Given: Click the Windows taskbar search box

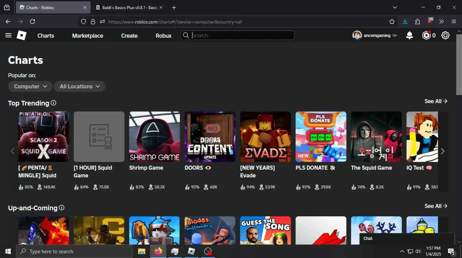Looking at the screenshot, I should (74, 251).
